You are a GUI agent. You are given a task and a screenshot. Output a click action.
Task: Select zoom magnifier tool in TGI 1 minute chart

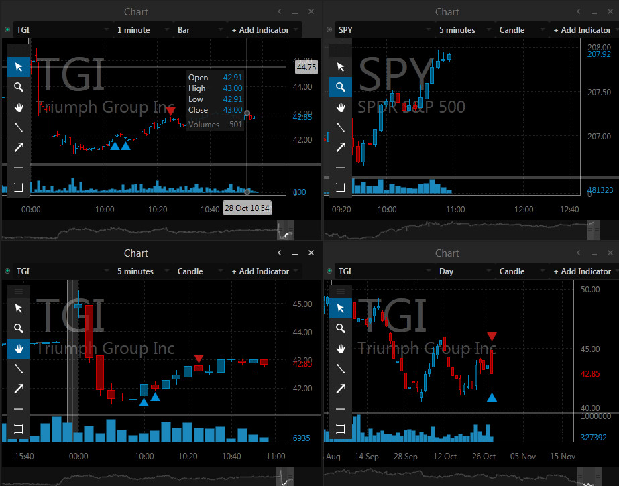click(19, 87)
